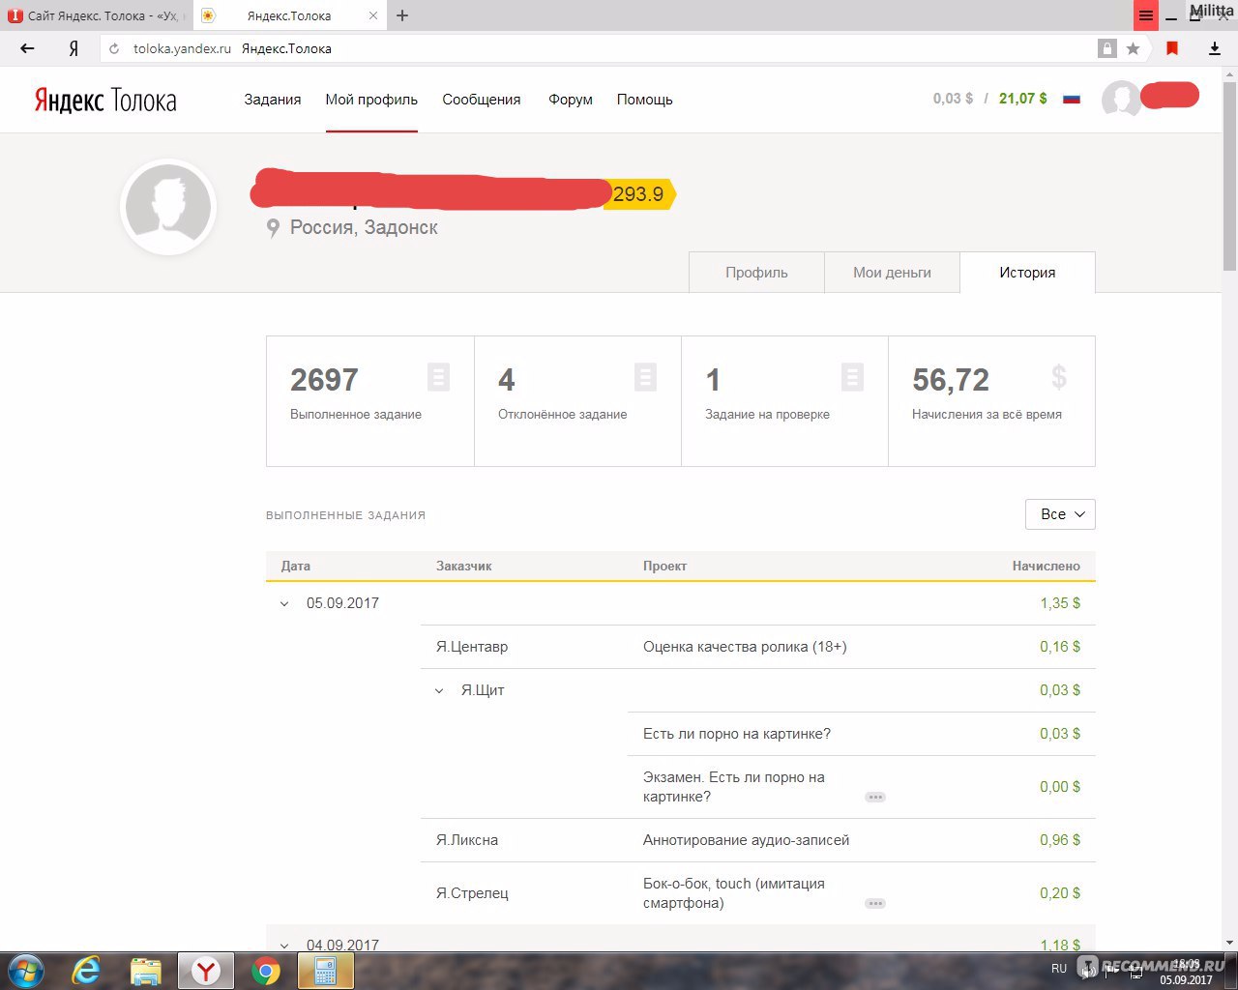
Task: Click the Я.Стрелец customer row
Action: (472, 893)
